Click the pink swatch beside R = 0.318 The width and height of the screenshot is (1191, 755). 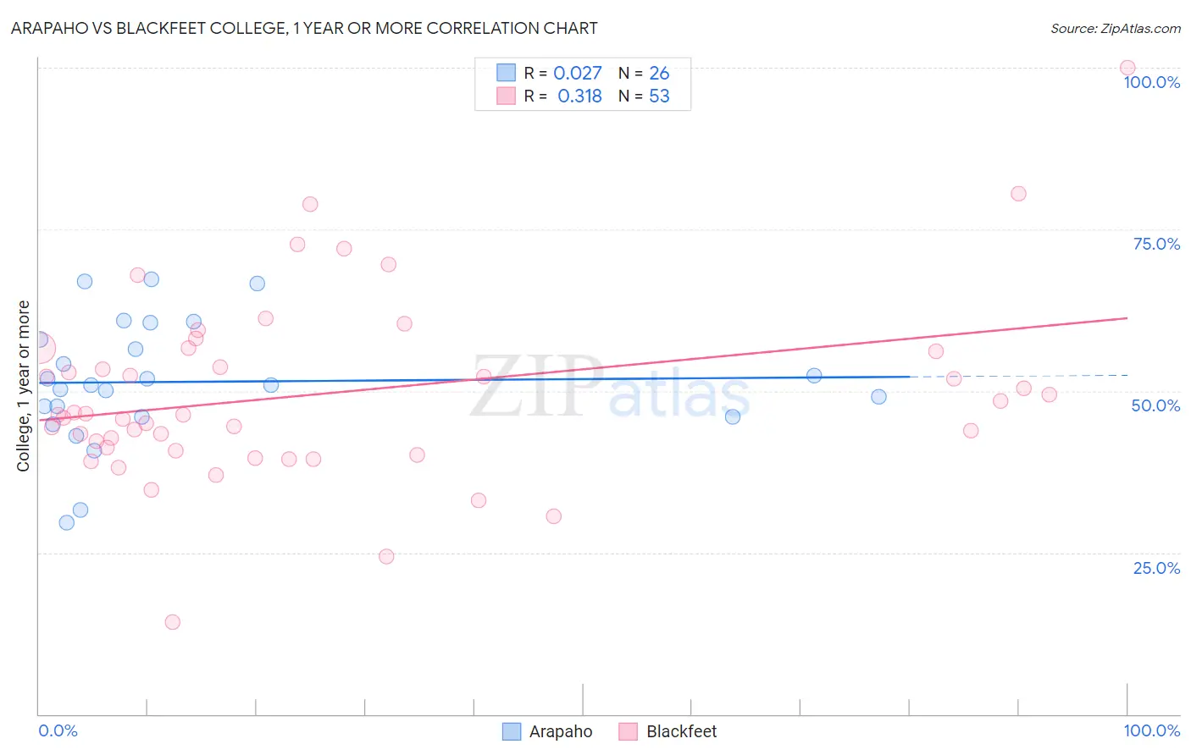pos(506,96)
